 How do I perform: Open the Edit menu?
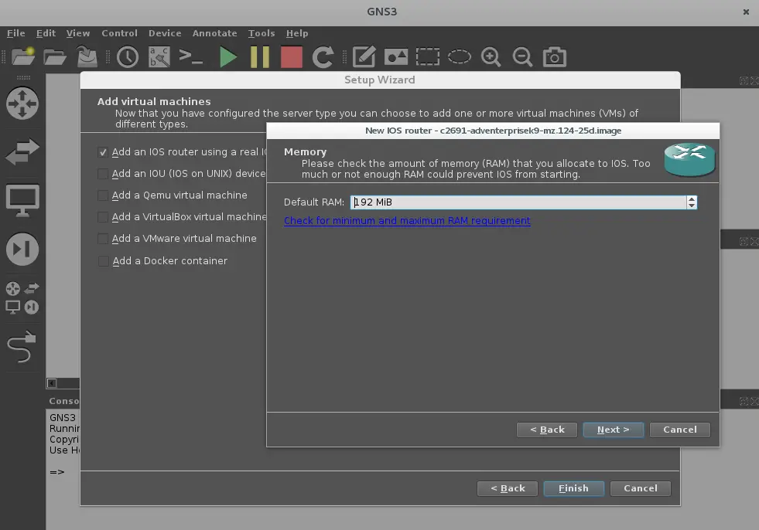tap(46, 33)
